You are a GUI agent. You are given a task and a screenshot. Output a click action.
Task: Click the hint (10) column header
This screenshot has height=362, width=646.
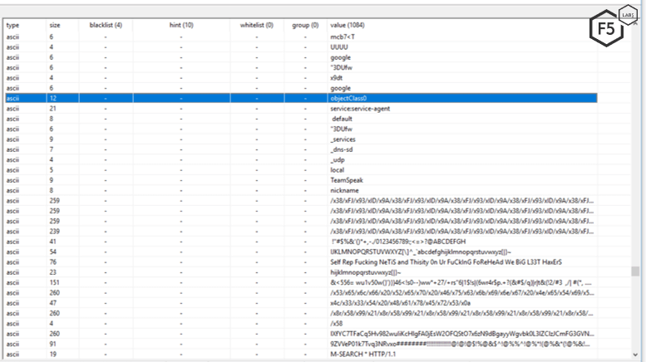[181, 26]
